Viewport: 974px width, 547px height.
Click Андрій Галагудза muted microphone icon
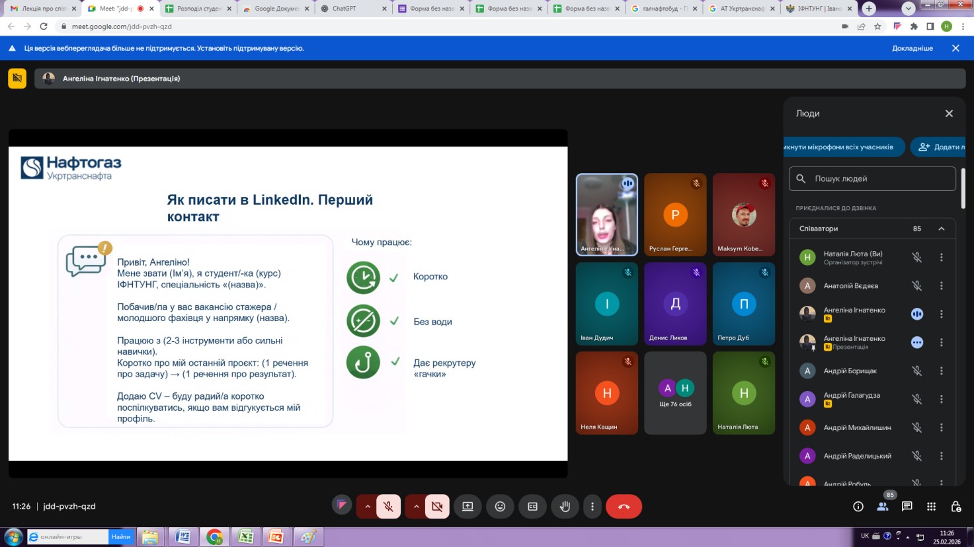click(x=917, y=399)
